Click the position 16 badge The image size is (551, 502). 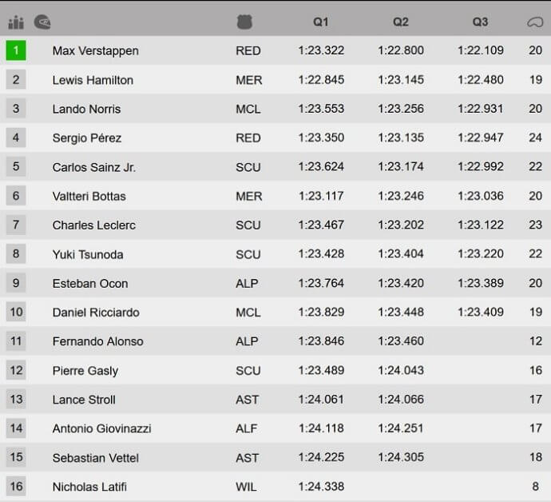[16, 486]
